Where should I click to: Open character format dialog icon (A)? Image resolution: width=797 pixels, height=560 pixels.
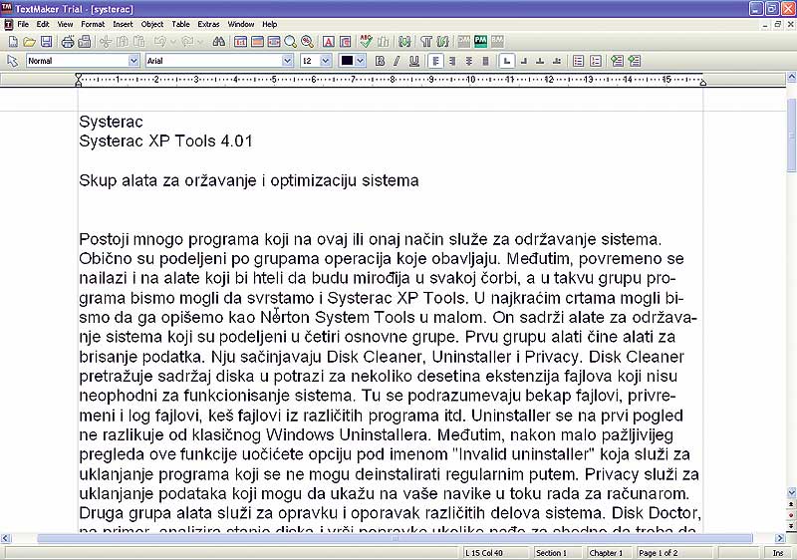(329, 42)
